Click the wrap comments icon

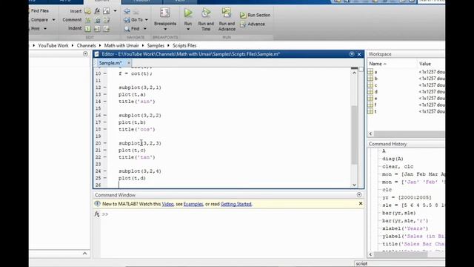(x=107, y=20)
